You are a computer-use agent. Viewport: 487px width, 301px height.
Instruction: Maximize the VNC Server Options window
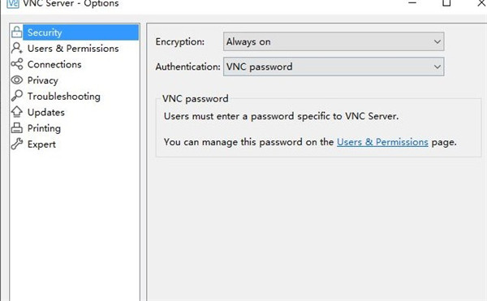point(446,3)
